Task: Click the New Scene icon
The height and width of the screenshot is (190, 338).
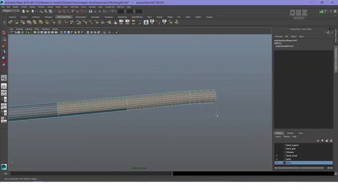Action: pyautogui.click(x=23, y=11)
